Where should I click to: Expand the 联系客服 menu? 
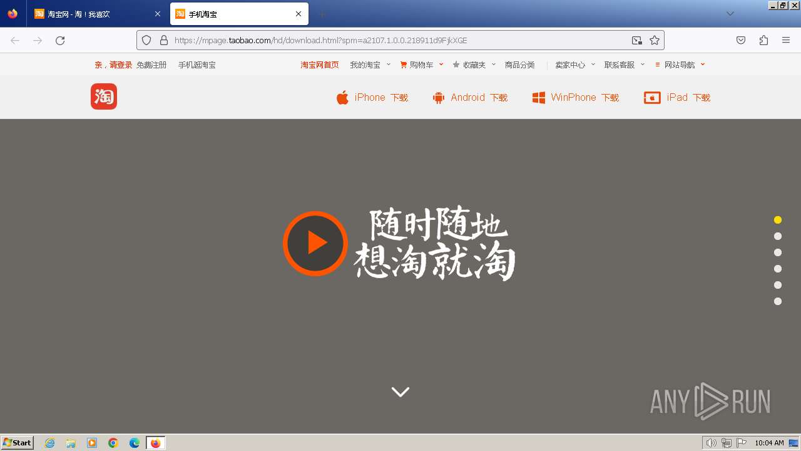(625, 65)
